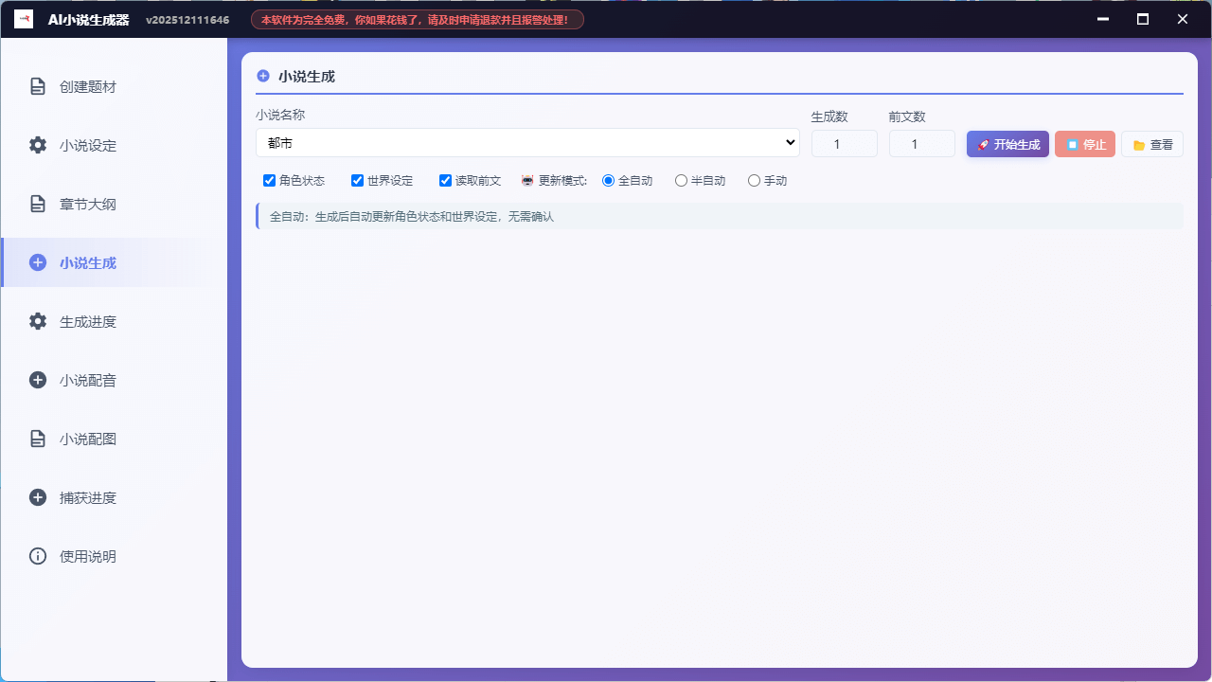This screenshot has width=1212, height=682.
Task: Click the 生成进度 settings icon
Action: click(x=37, y=321)
